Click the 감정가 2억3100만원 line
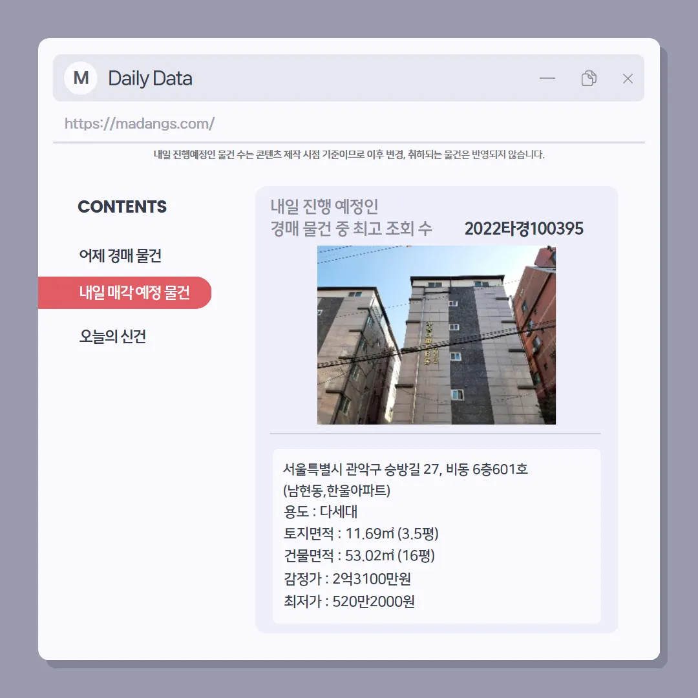The width and height of the screenshot is (698, 698). [x=347, y=578]
